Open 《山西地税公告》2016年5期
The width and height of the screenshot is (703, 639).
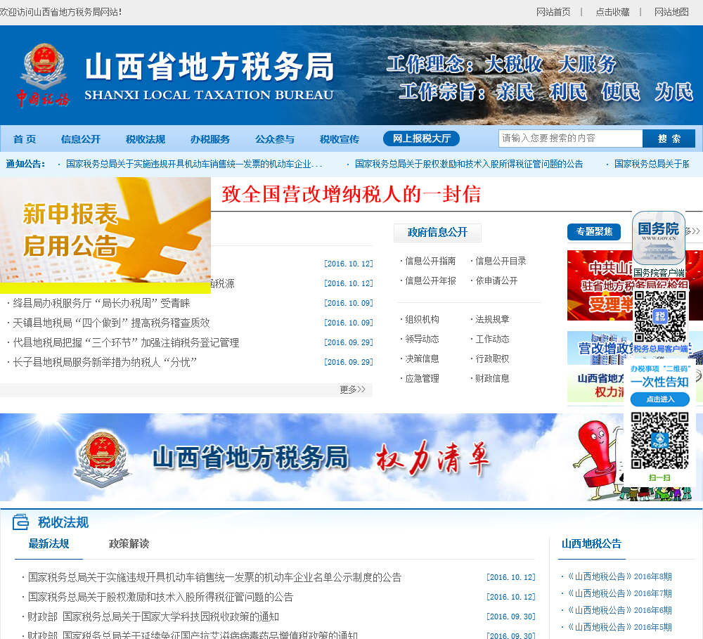620,627
